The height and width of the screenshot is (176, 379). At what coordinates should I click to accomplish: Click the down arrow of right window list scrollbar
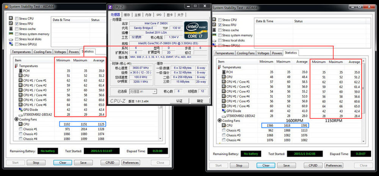363,141
